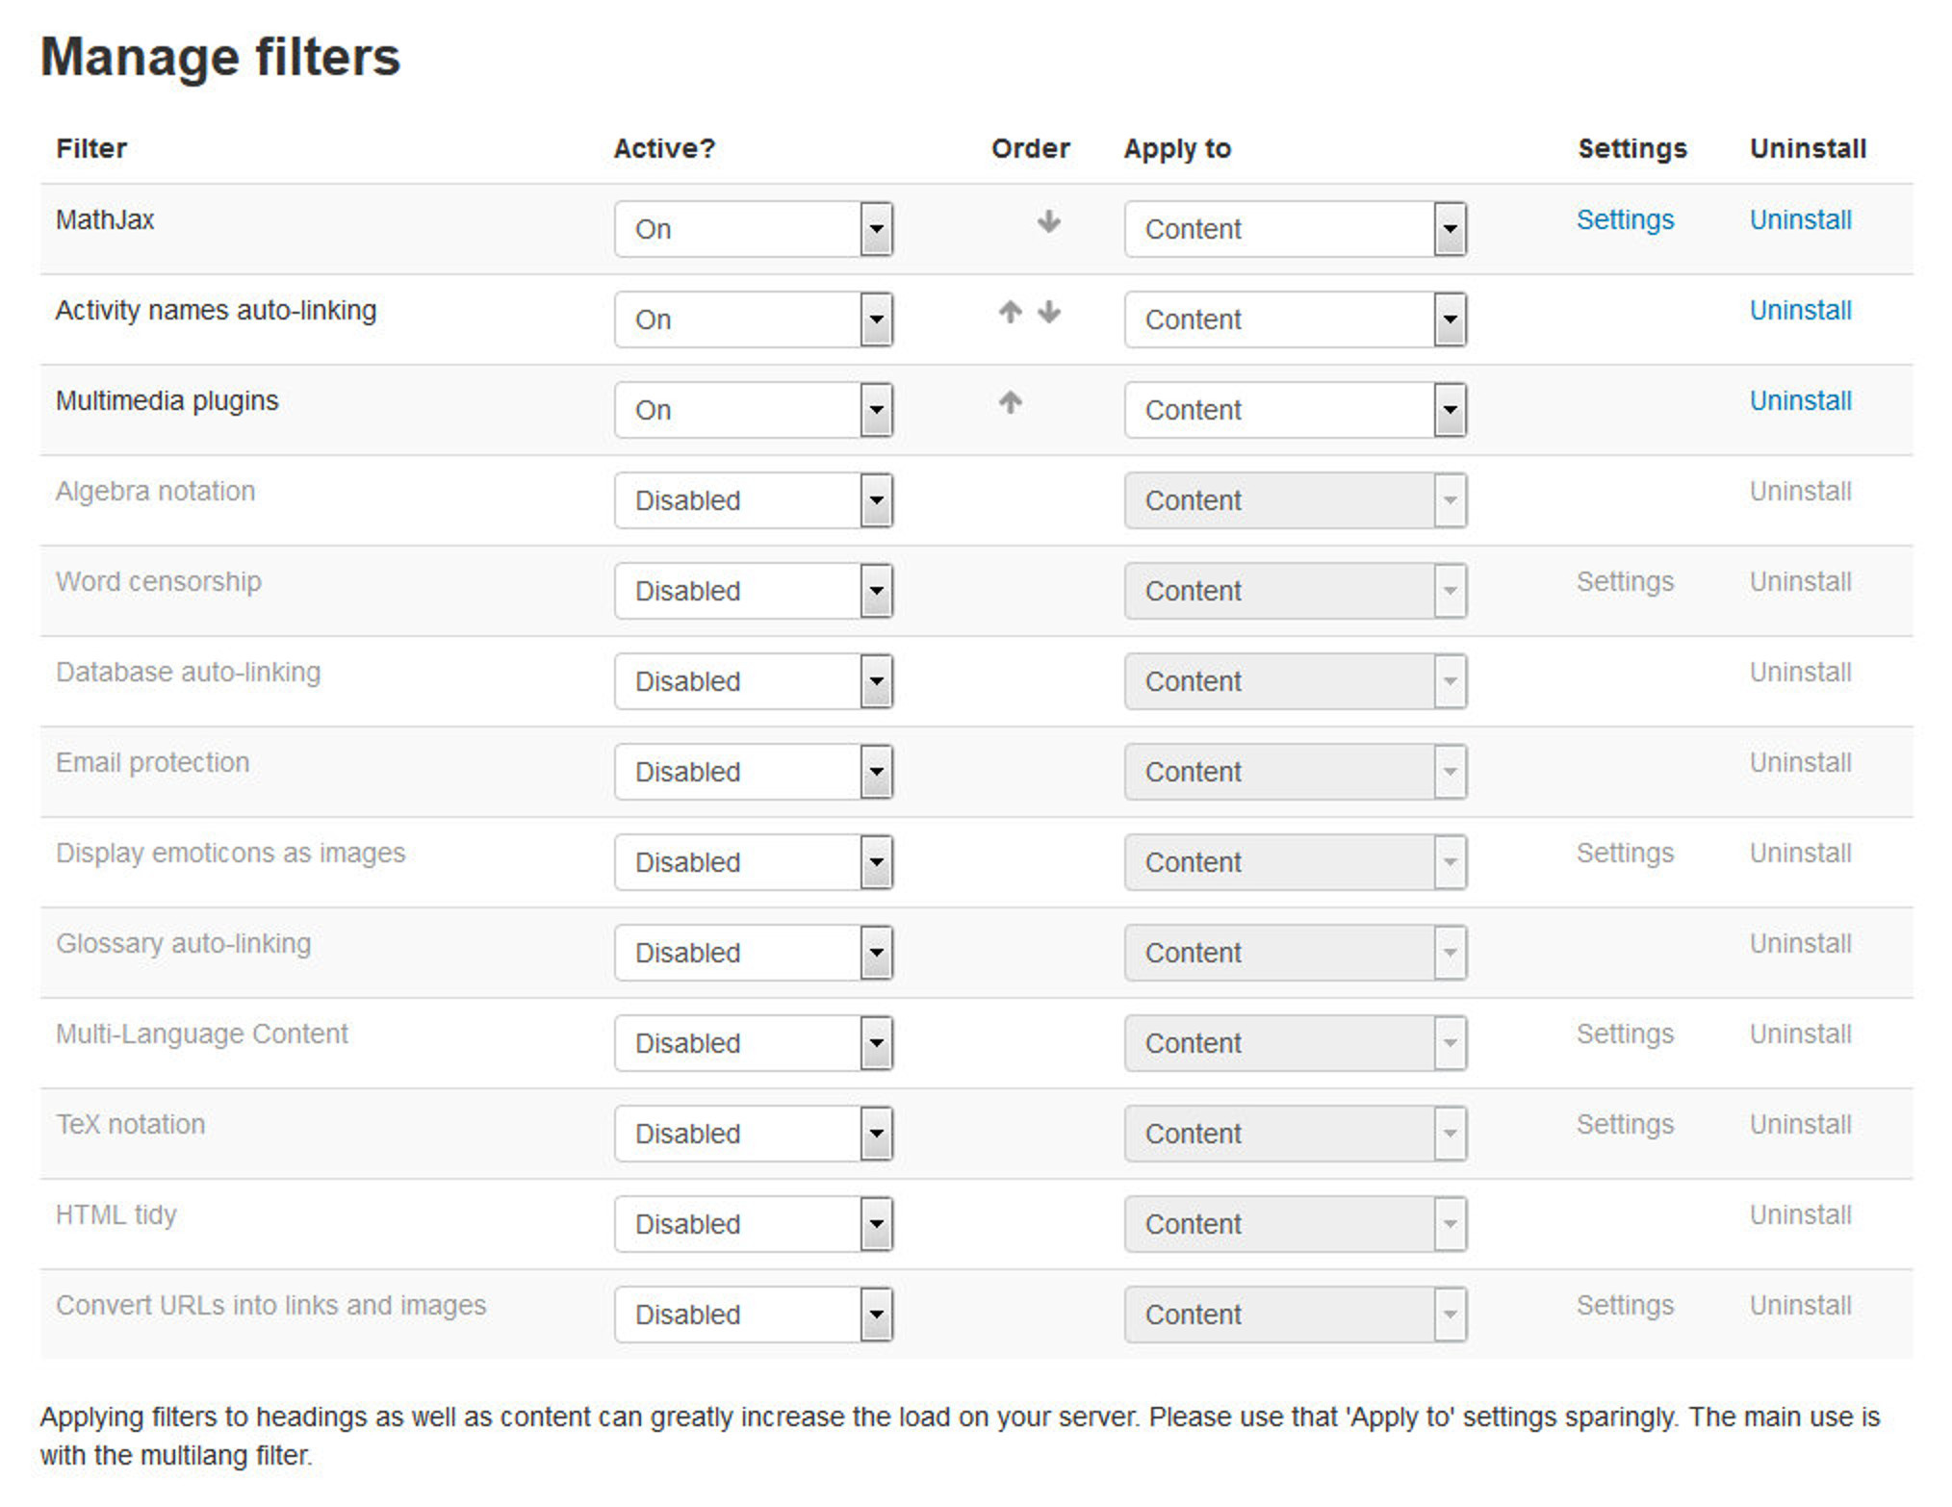Open the HTML tidy status dropdown

point(875,1223)
